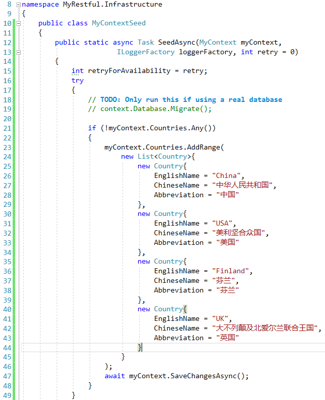Click the closing brace on line 44
Screen dimensions: 325x400
click(140, 347)
